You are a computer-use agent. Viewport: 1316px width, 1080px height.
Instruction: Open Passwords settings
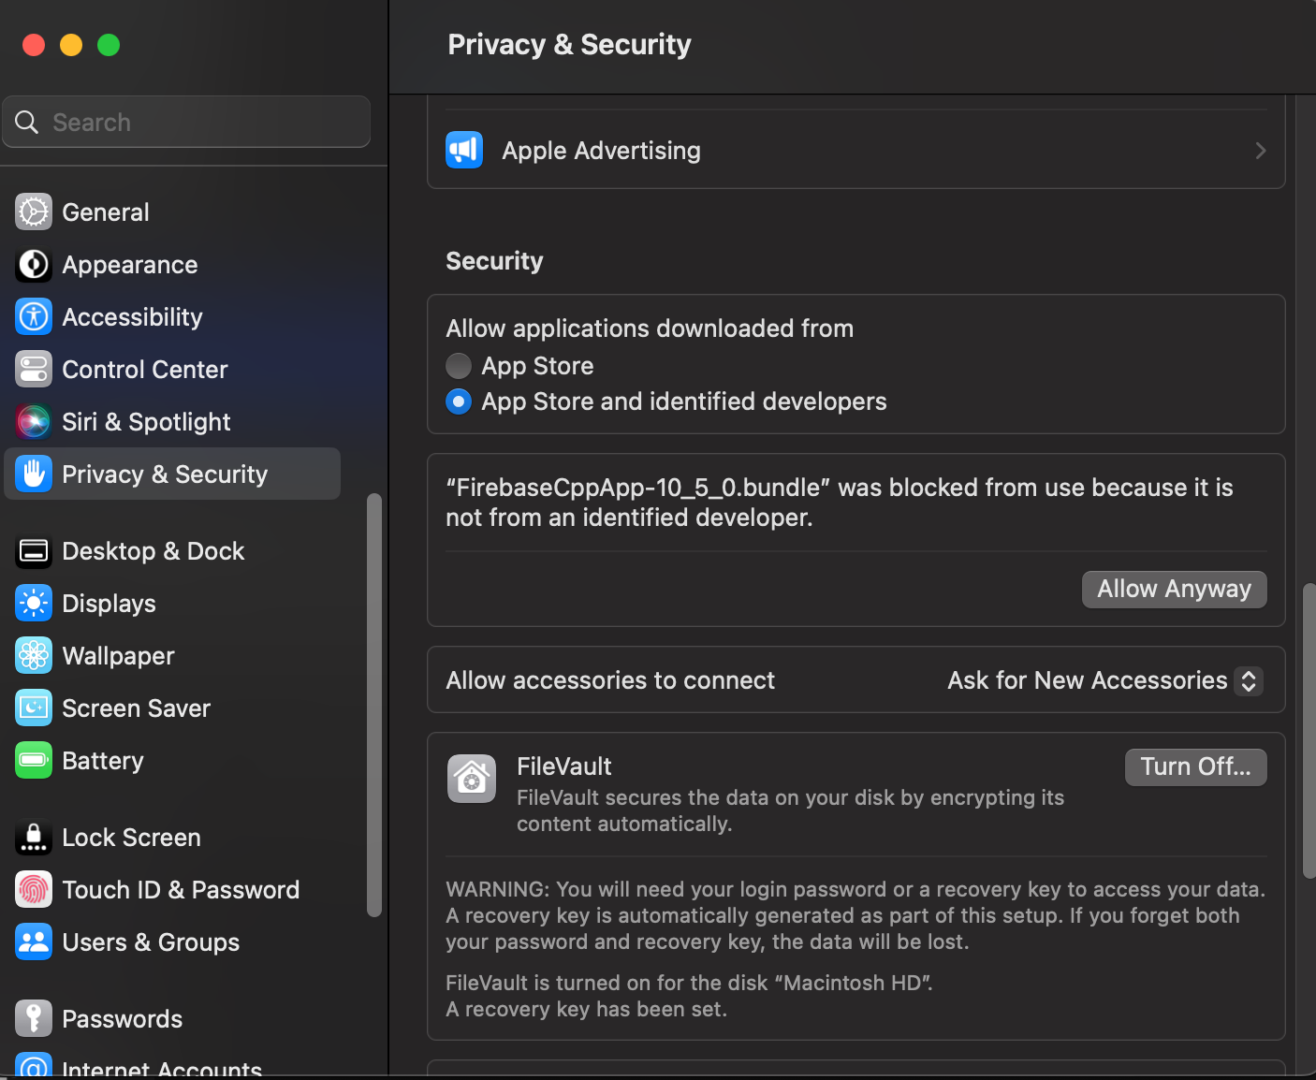[x=172, y=1019]
